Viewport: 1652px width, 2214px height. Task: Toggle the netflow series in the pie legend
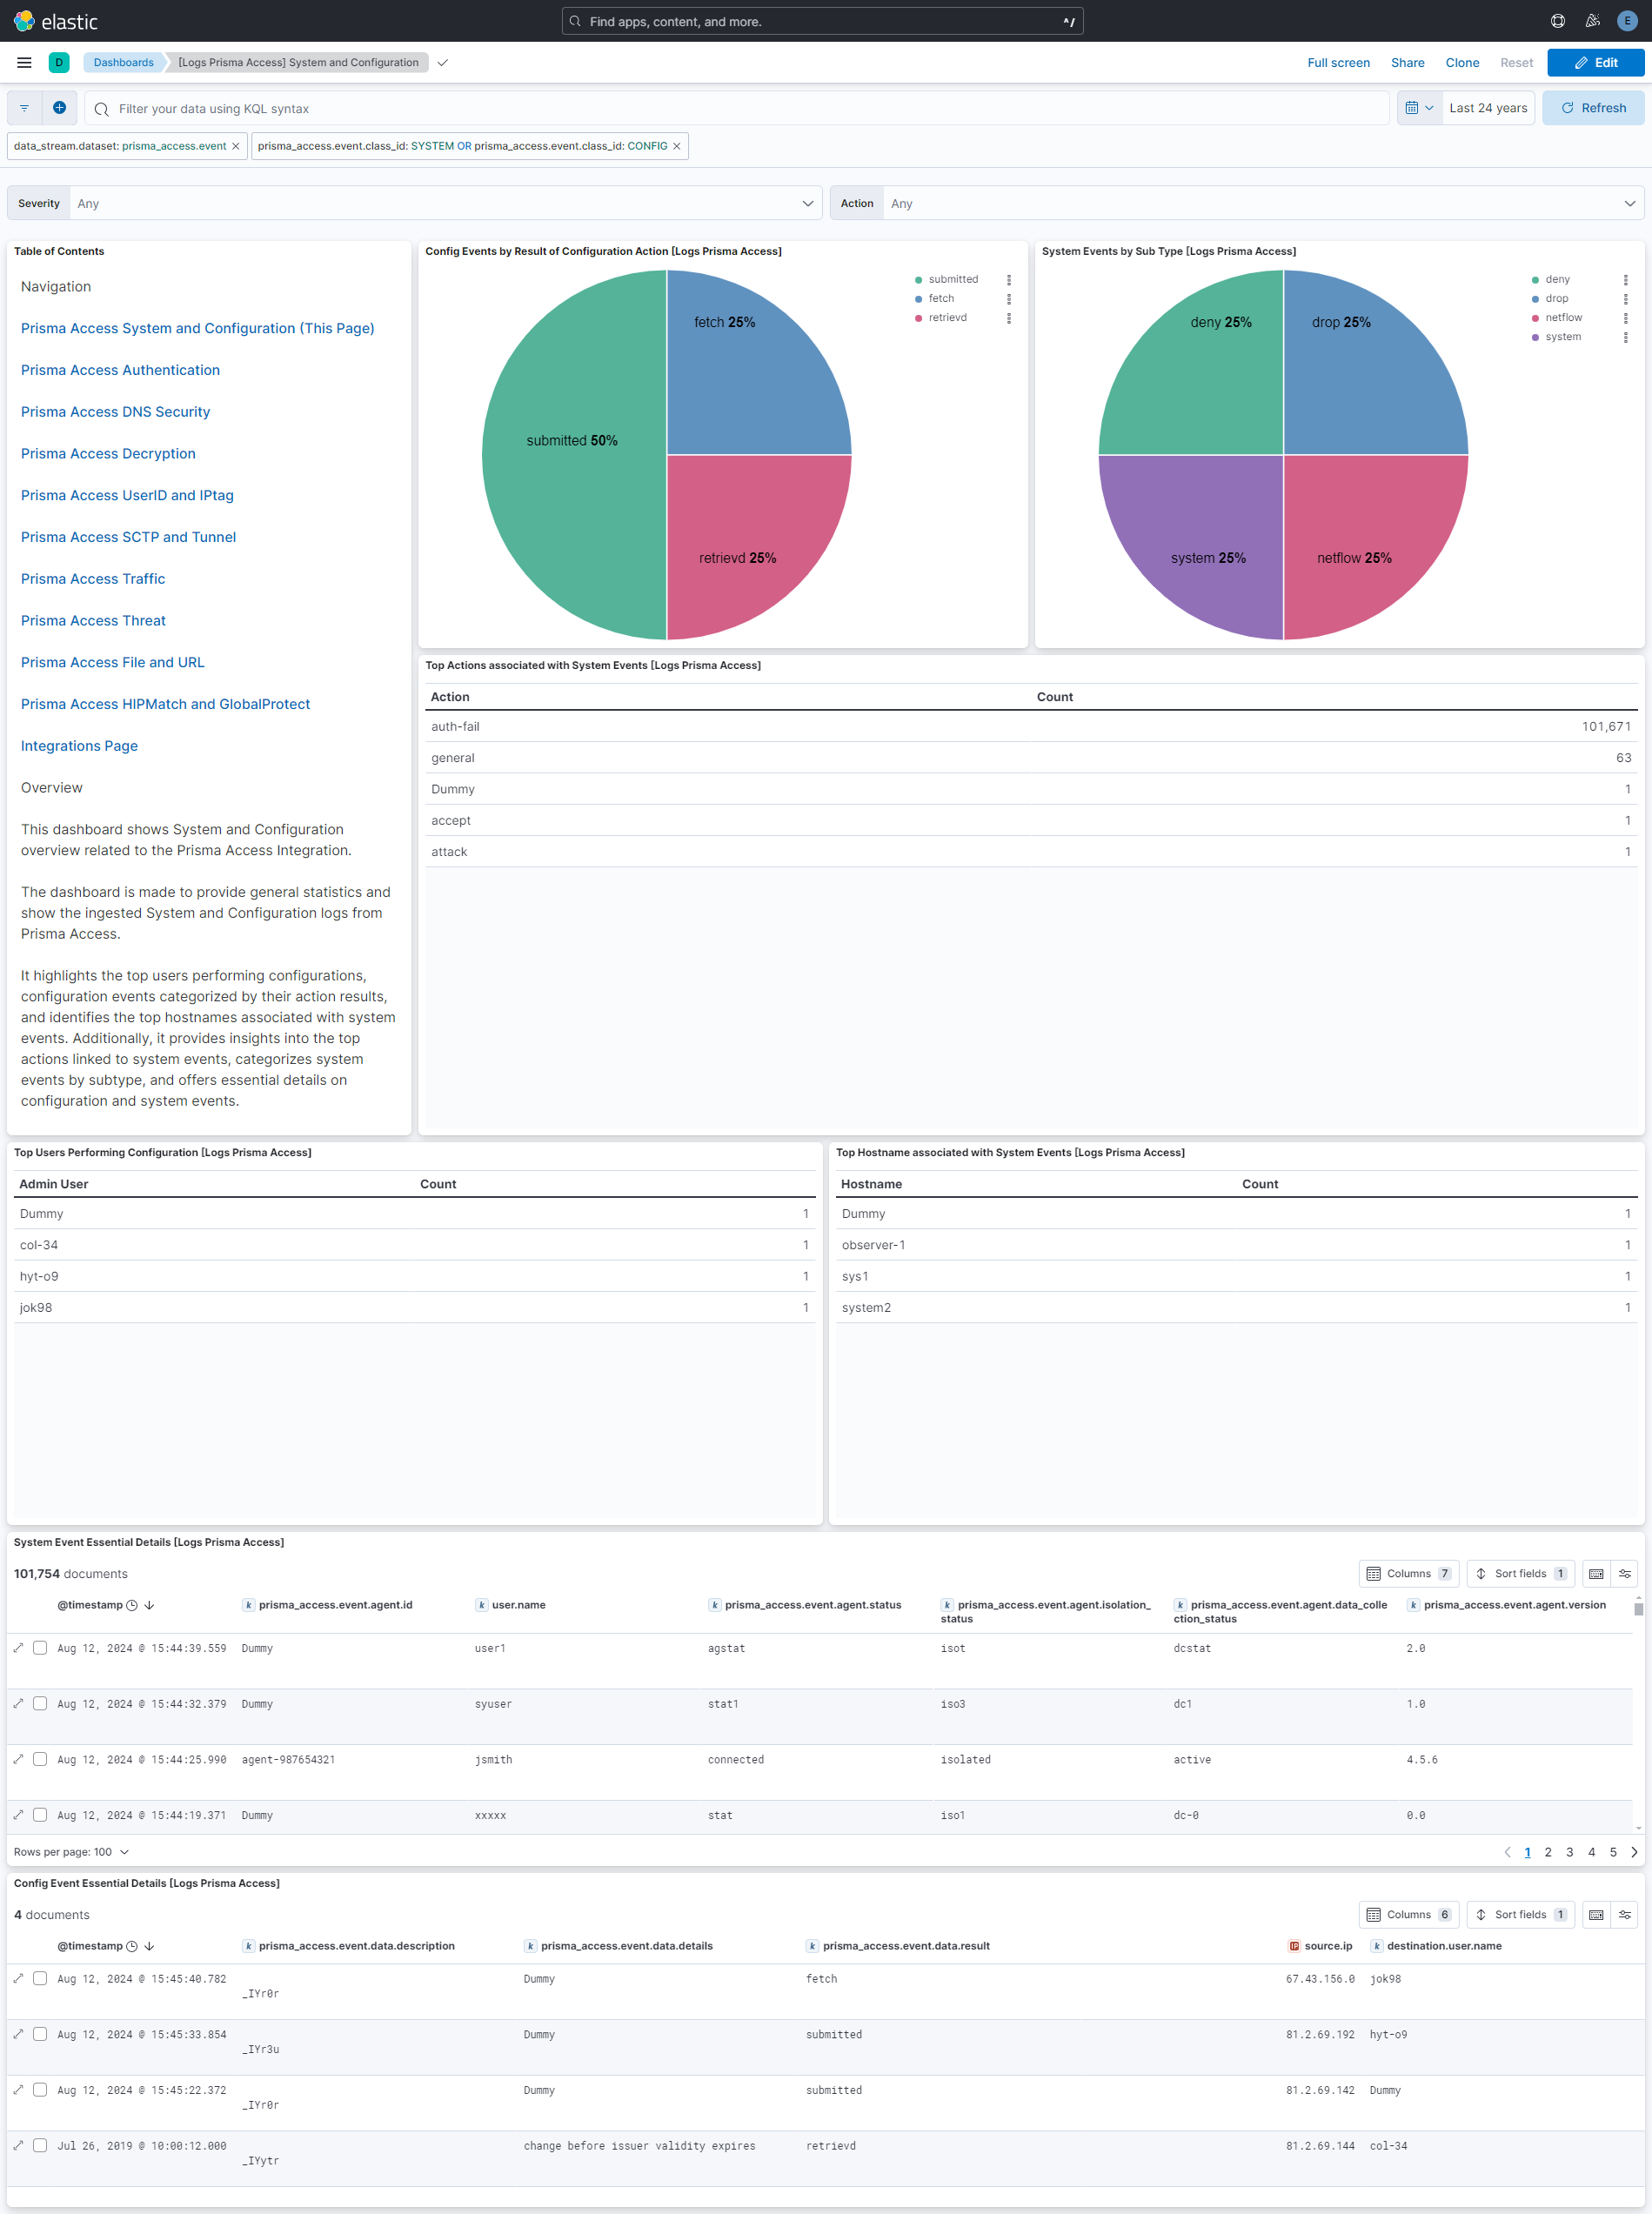tap(1564, 317)
